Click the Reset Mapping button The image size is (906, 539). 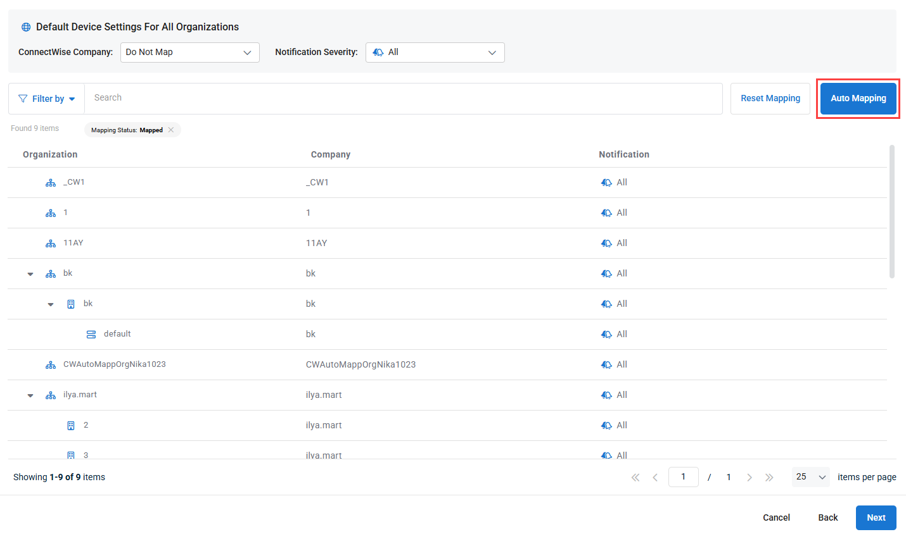click(x=770, y=99)
